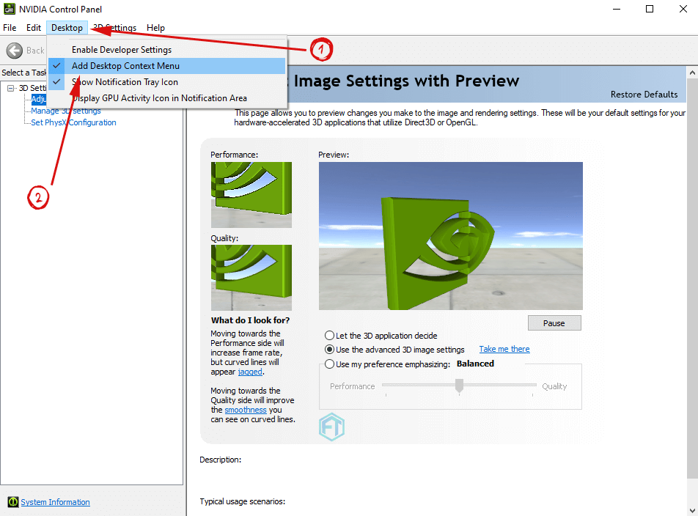The height and width of the screenshot is (516, 698).
Task: Open the Help menu
Action: point(155,28)
